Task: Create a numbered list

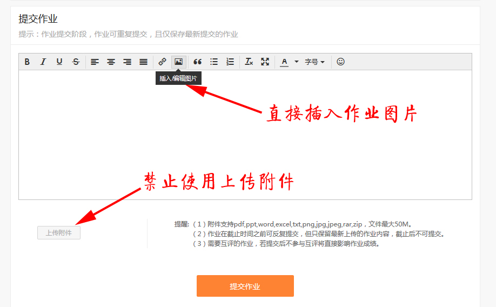Action: 230,62
